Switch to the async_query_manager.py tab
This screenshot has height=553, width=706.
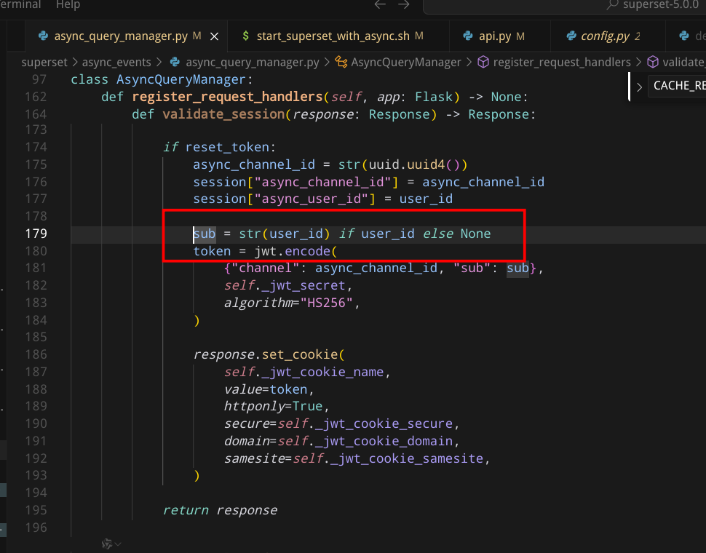click(x=121, y=36)
